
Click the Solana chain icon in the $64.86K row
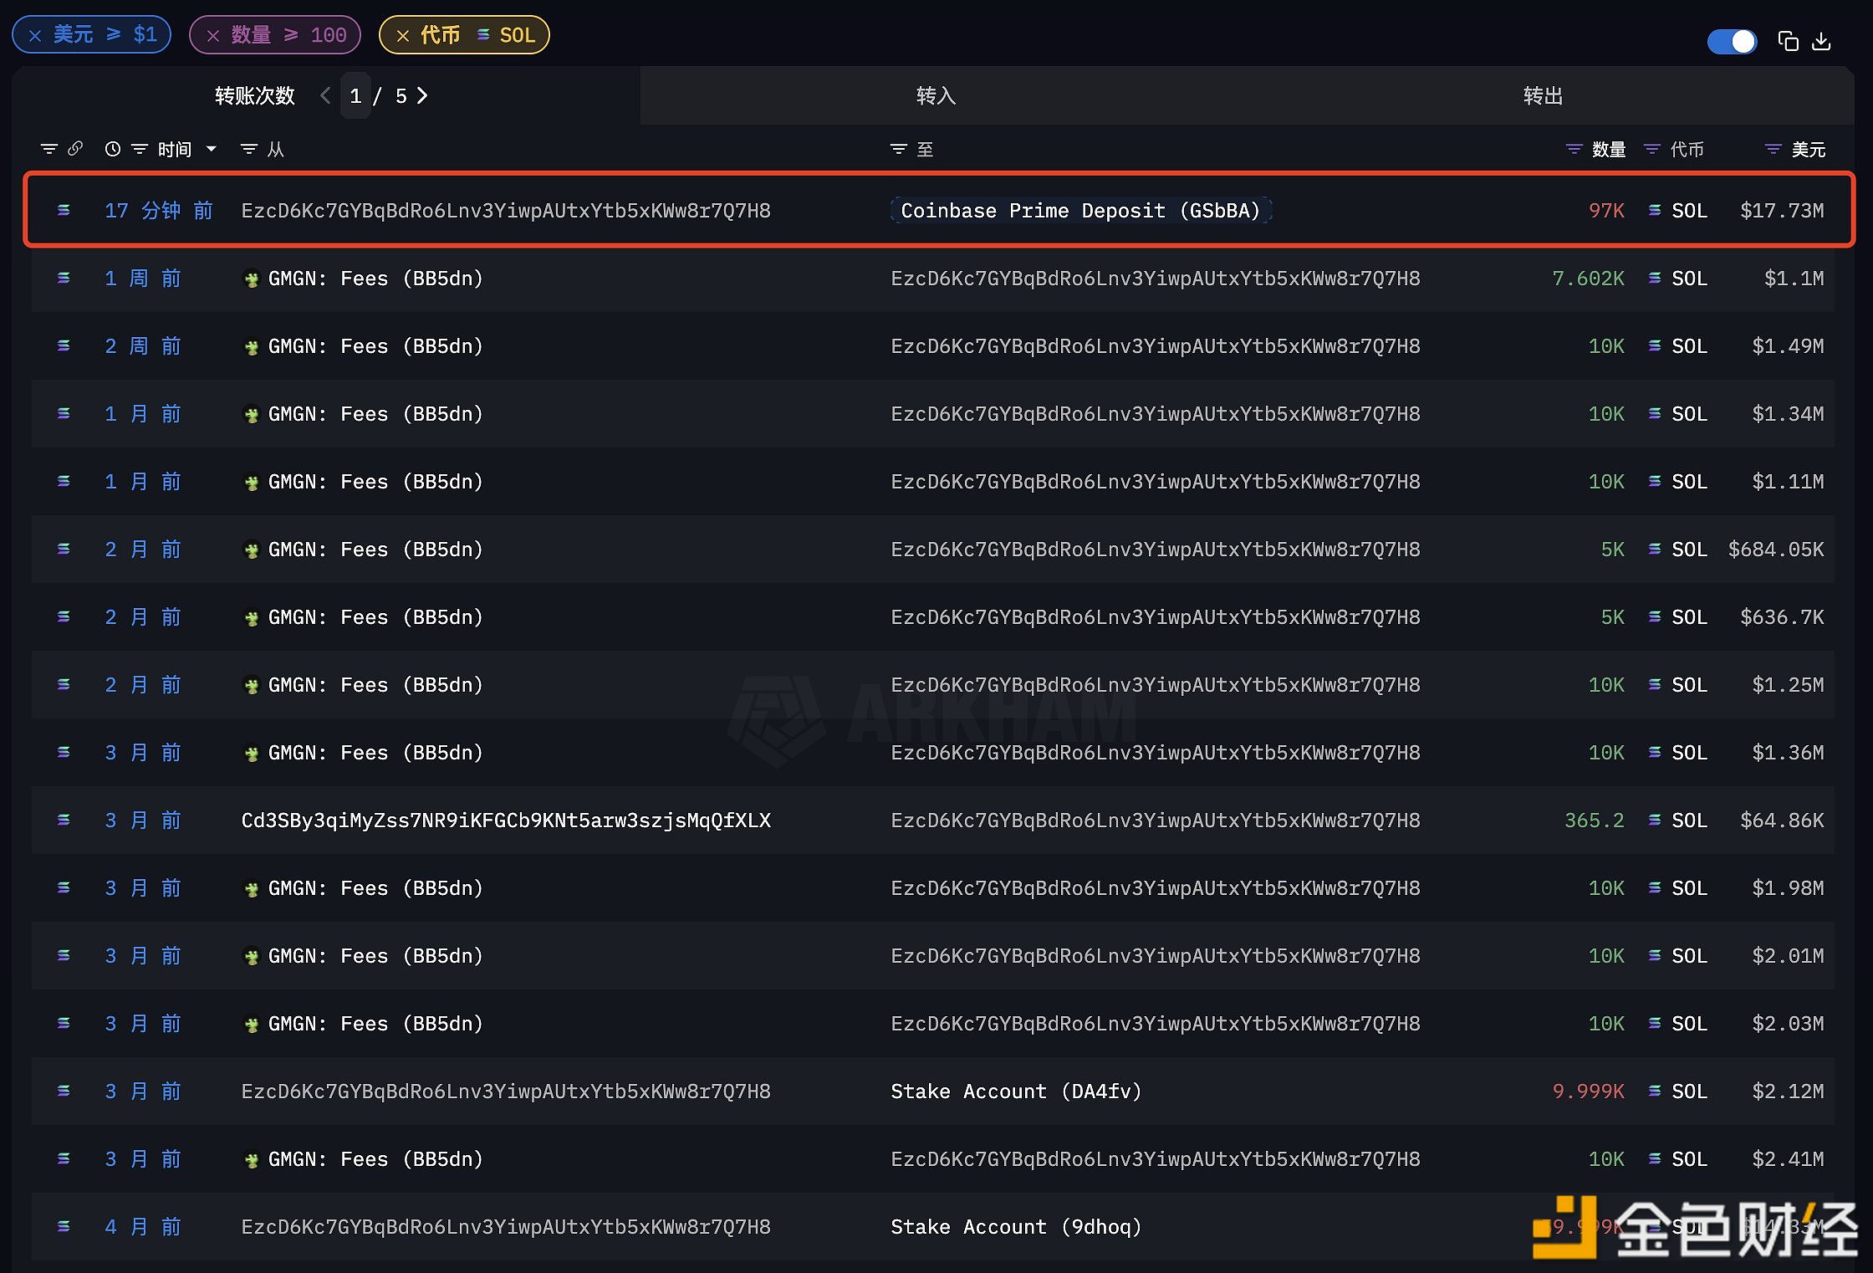click(x=64, y=820)
